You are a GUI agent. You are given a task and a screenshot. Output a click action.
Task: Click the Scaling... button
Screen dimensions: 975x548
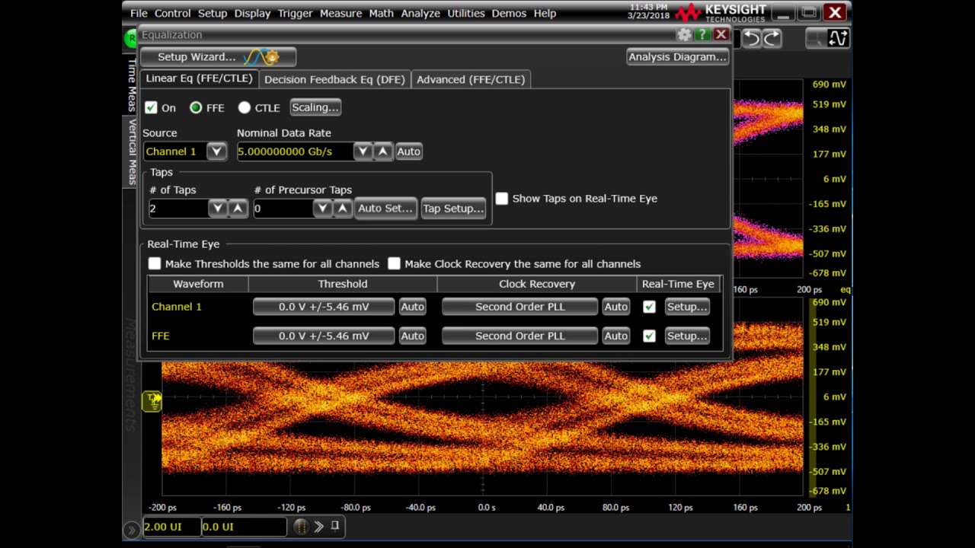pyautogui.click(x=315, y=107)
